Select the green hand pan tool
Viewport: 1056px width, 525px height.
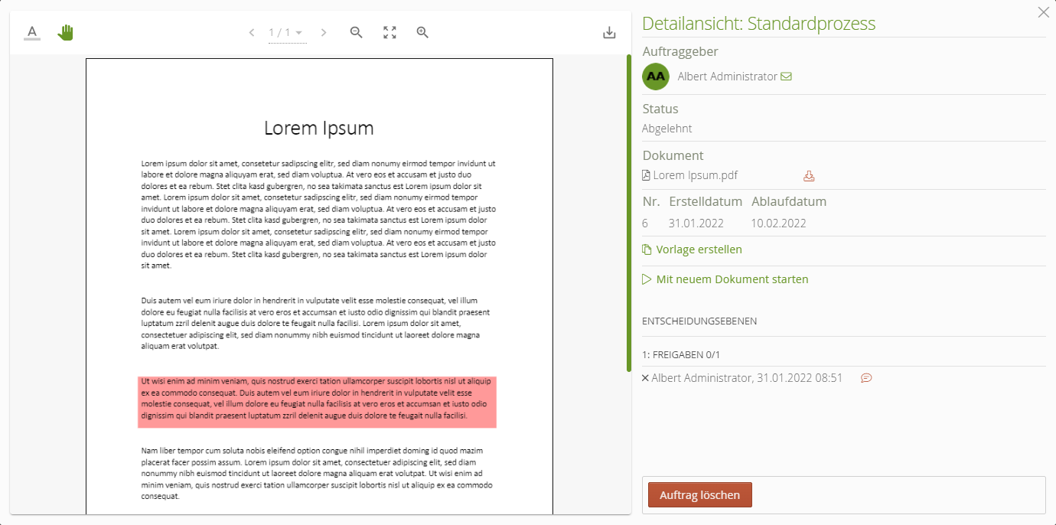point(65,31)
